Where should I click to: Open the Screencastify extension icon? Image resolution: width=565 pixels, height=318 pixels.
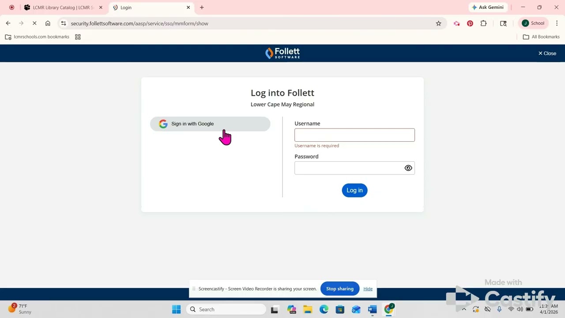coord(457,23)
